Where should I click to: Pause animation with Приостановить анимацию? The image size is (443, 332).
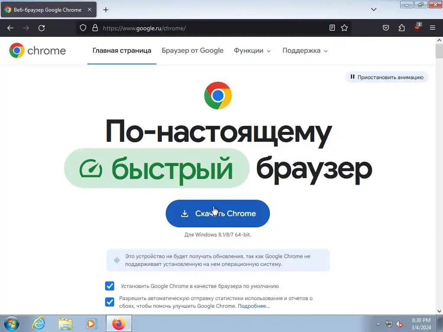(387, 77)
